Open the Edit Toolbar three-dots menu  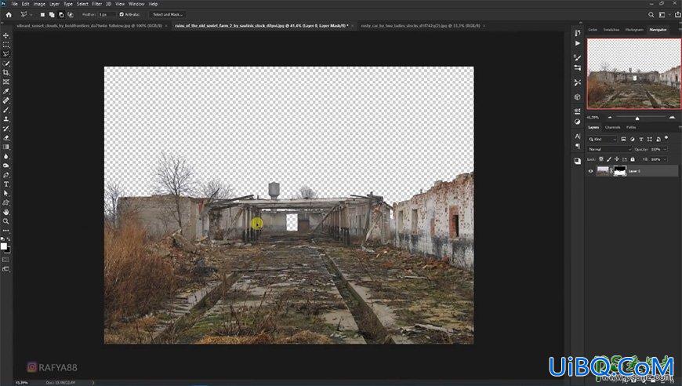[x=5, y=231]
